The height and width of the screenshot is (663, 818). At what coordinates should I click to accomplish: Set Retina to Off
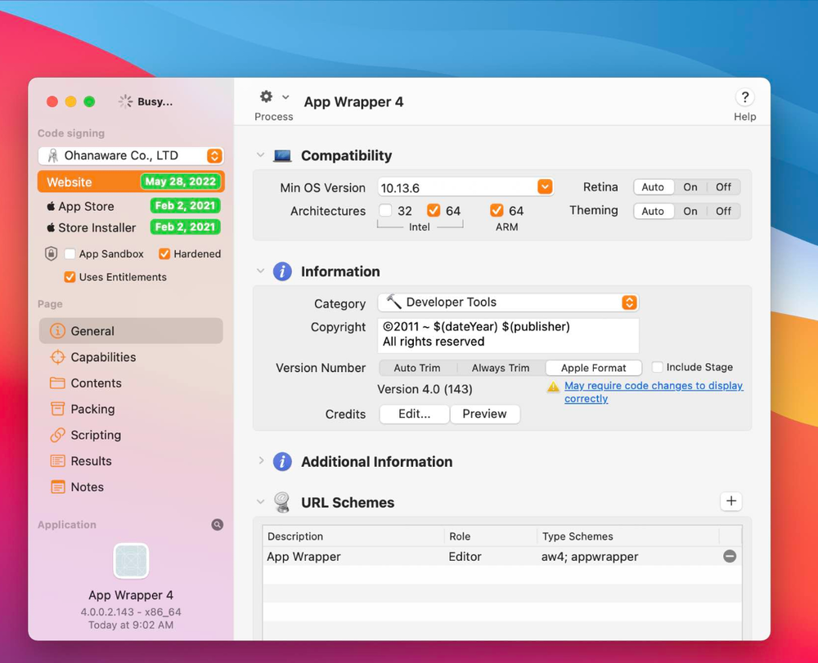click(x=723, y=187)
